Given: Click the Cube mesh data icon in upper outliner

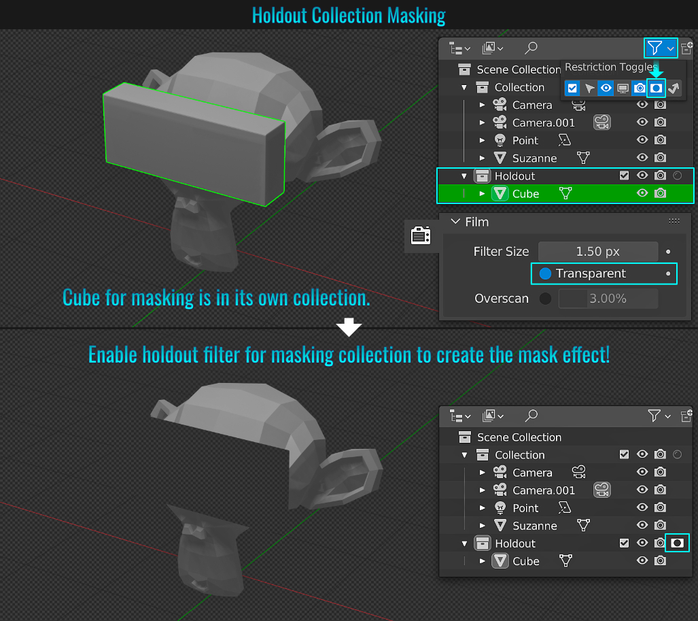Looking at the screenshot, I should 565,193.
